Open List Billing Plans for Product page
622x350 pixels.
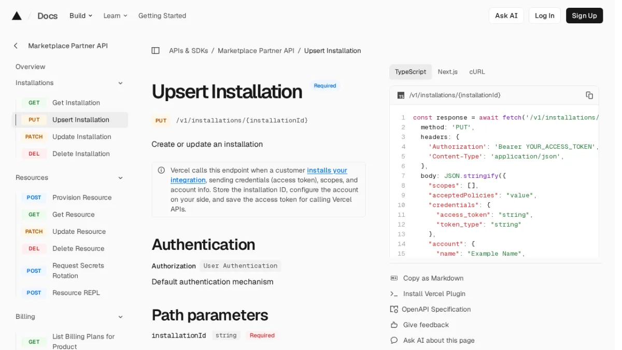tap(83, 342)
